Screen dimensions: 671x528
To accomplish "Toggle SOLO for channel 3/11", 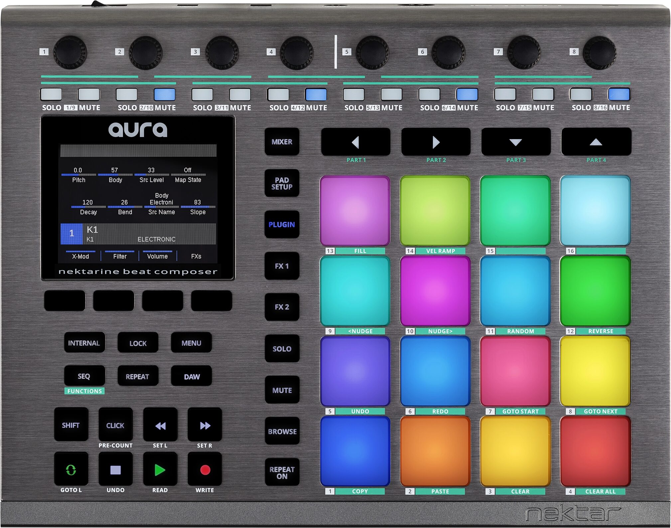I will click(x=202, y=94).
